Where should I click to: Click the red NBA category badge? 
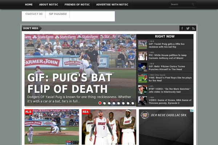(86, 112)
